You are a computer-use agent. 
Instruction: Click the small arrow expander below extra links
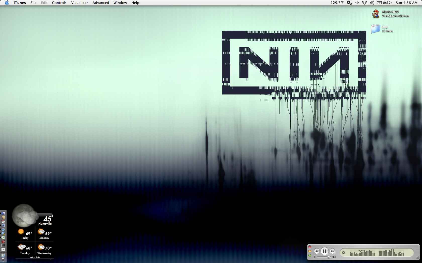click(51, 260)
